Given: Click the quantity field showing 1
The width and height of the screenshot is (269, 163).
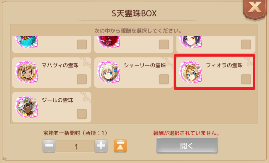Looking at the screenshot, I should click(x=75, y=146).
